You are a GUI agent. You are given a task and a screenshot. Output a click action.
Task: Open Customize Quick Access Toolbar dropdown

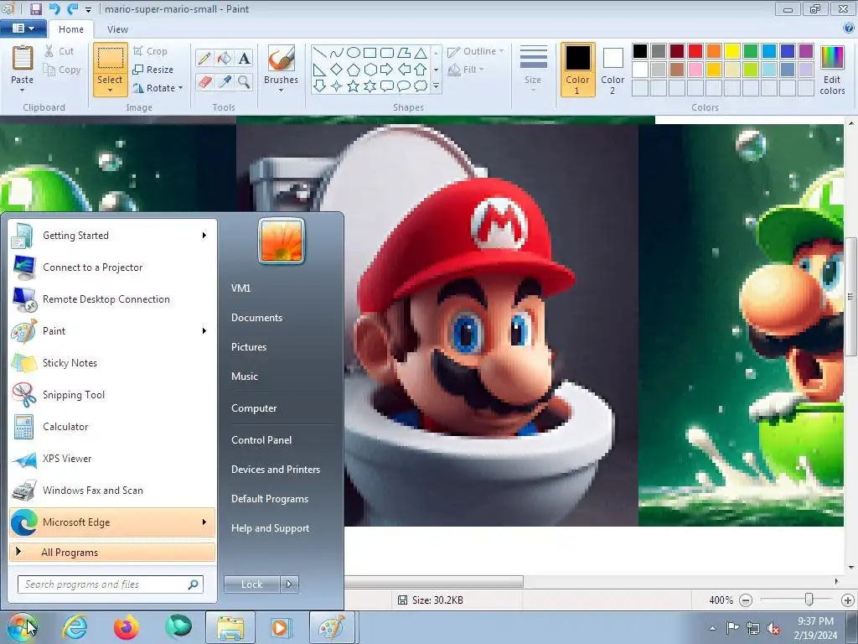click(89, 9)
